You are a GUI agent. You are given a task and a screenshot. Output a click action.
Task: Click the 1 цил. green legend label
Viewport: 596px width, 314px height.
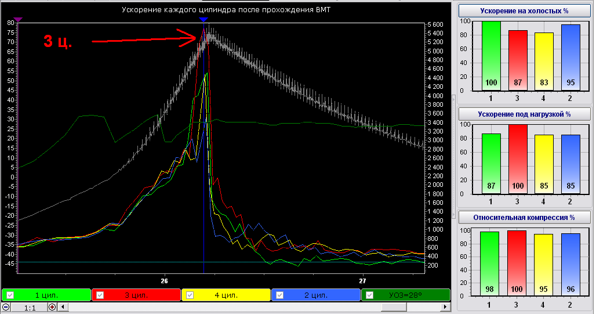click(46, 295)
